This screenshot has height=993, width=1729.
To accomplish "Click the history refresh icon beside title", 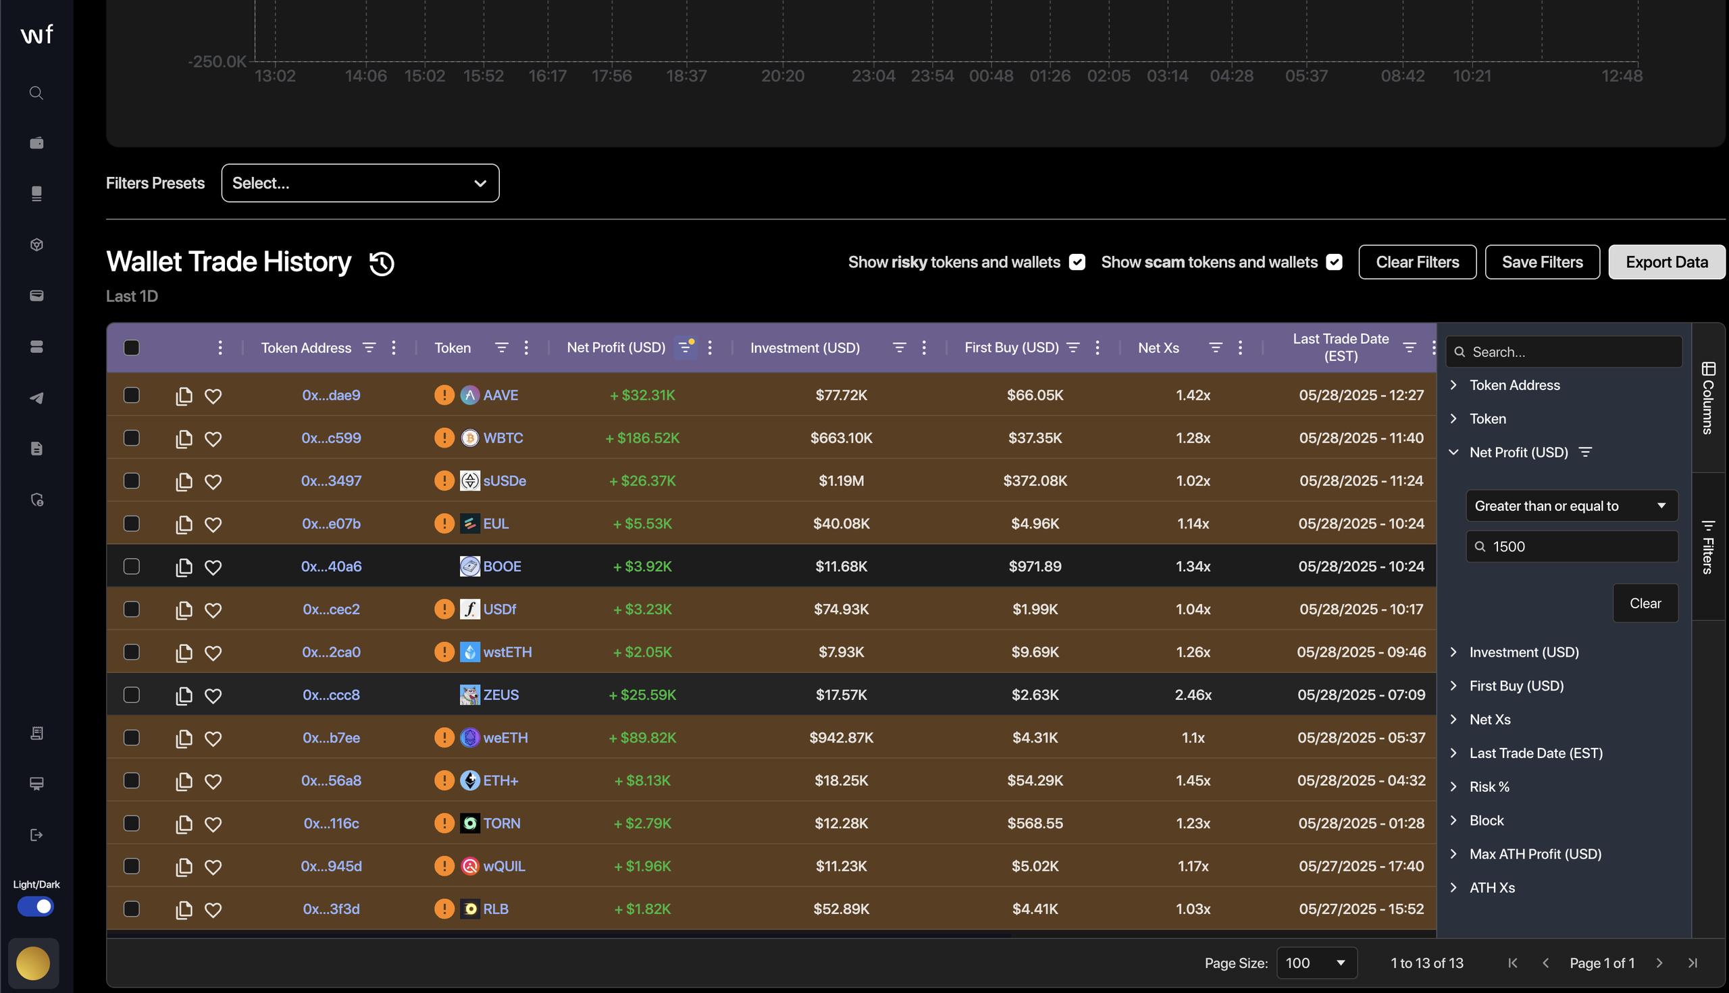I will tap(382, 263).
